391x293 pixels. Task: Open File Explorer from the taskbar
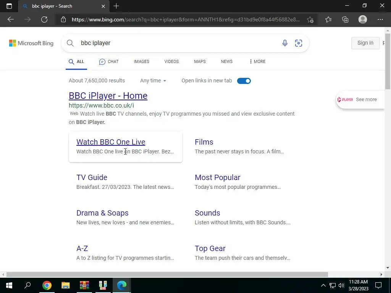(x=66, y=285)
